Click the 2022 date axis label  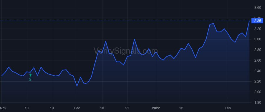pos(156,108)
